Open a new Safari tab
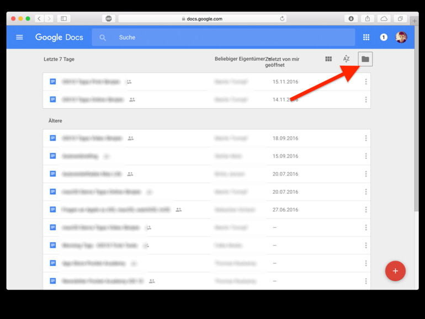Viewport: 425px width, 319px height. pyautogui.click(x=415, y=20)
